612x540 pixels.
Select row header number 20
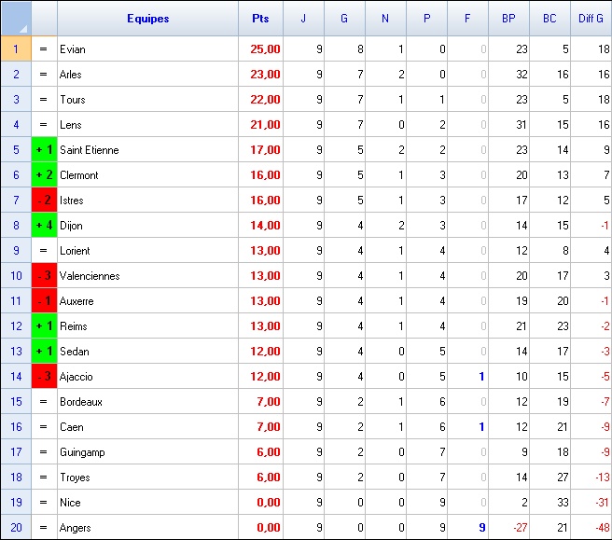[16, 527]
